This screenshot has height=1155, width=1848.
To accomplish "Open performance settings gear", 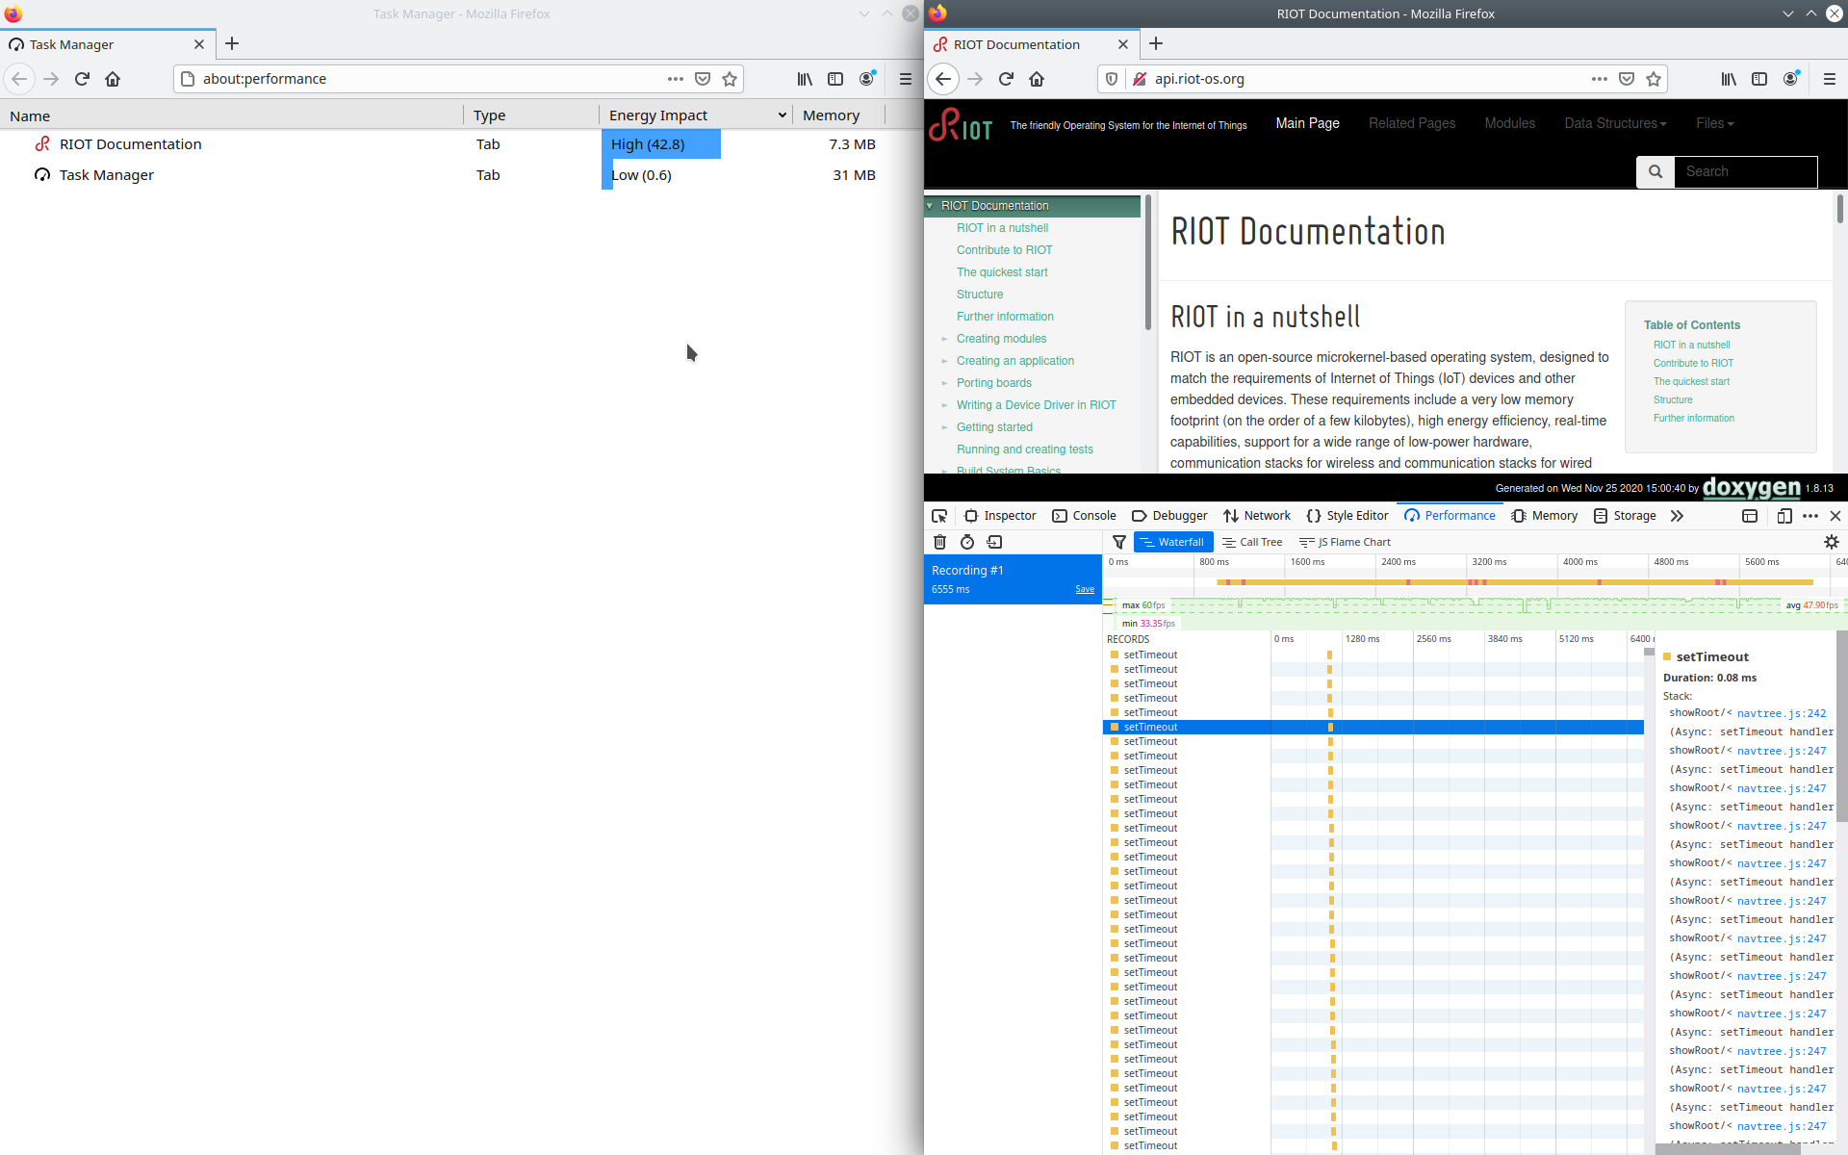I will (1831, 542).
